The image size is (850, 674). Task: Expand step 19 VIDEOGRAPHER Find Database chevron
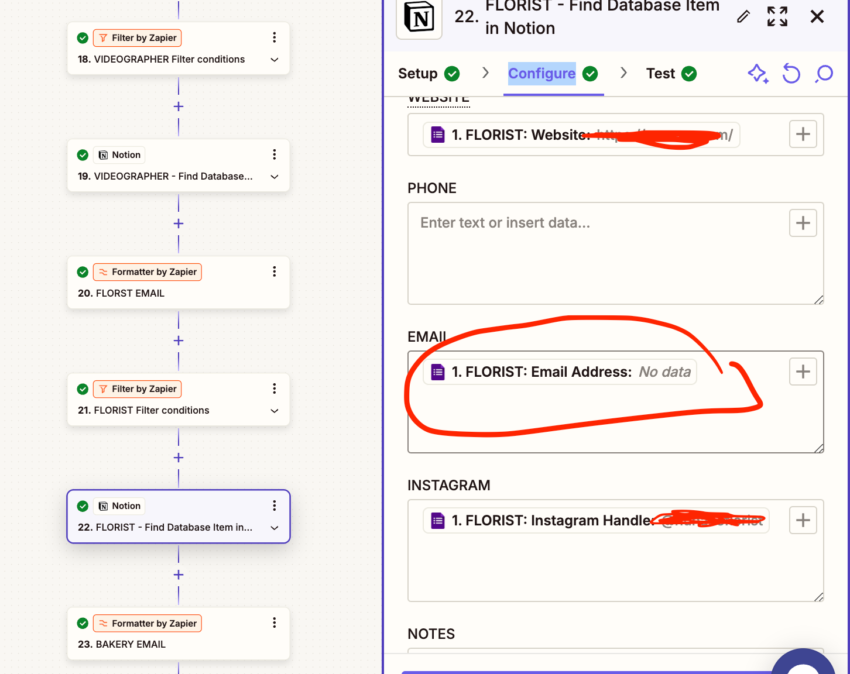[x=275, y=177]
